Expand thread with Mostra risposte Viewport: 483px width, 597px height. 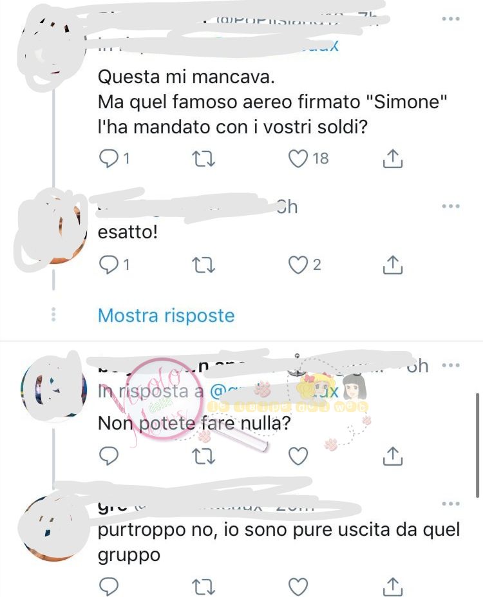[166, 316]
